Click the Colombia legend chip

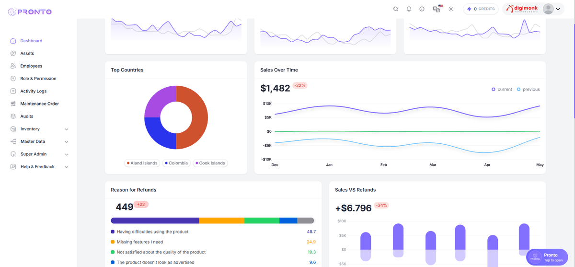click(176, 163)
